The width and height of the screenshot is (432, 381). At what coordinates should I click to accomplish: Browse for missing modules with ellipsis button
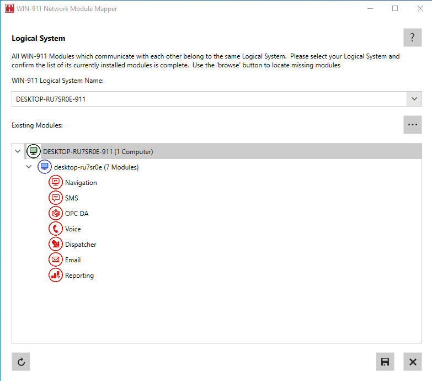pyautogui.click(x=413, y=125)
